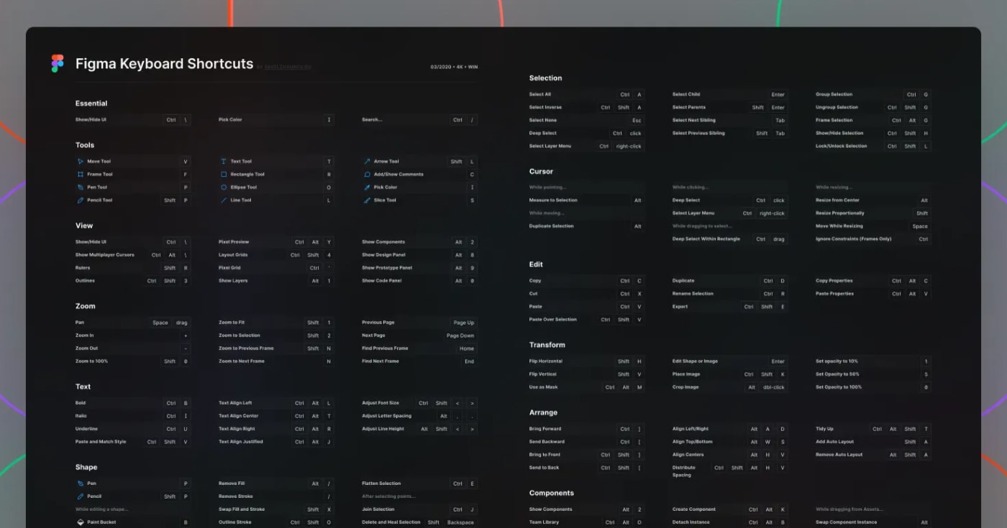Select the Frame Tool icon
This screenshot has height=528, width=1007.
click(x=81, y=174)
